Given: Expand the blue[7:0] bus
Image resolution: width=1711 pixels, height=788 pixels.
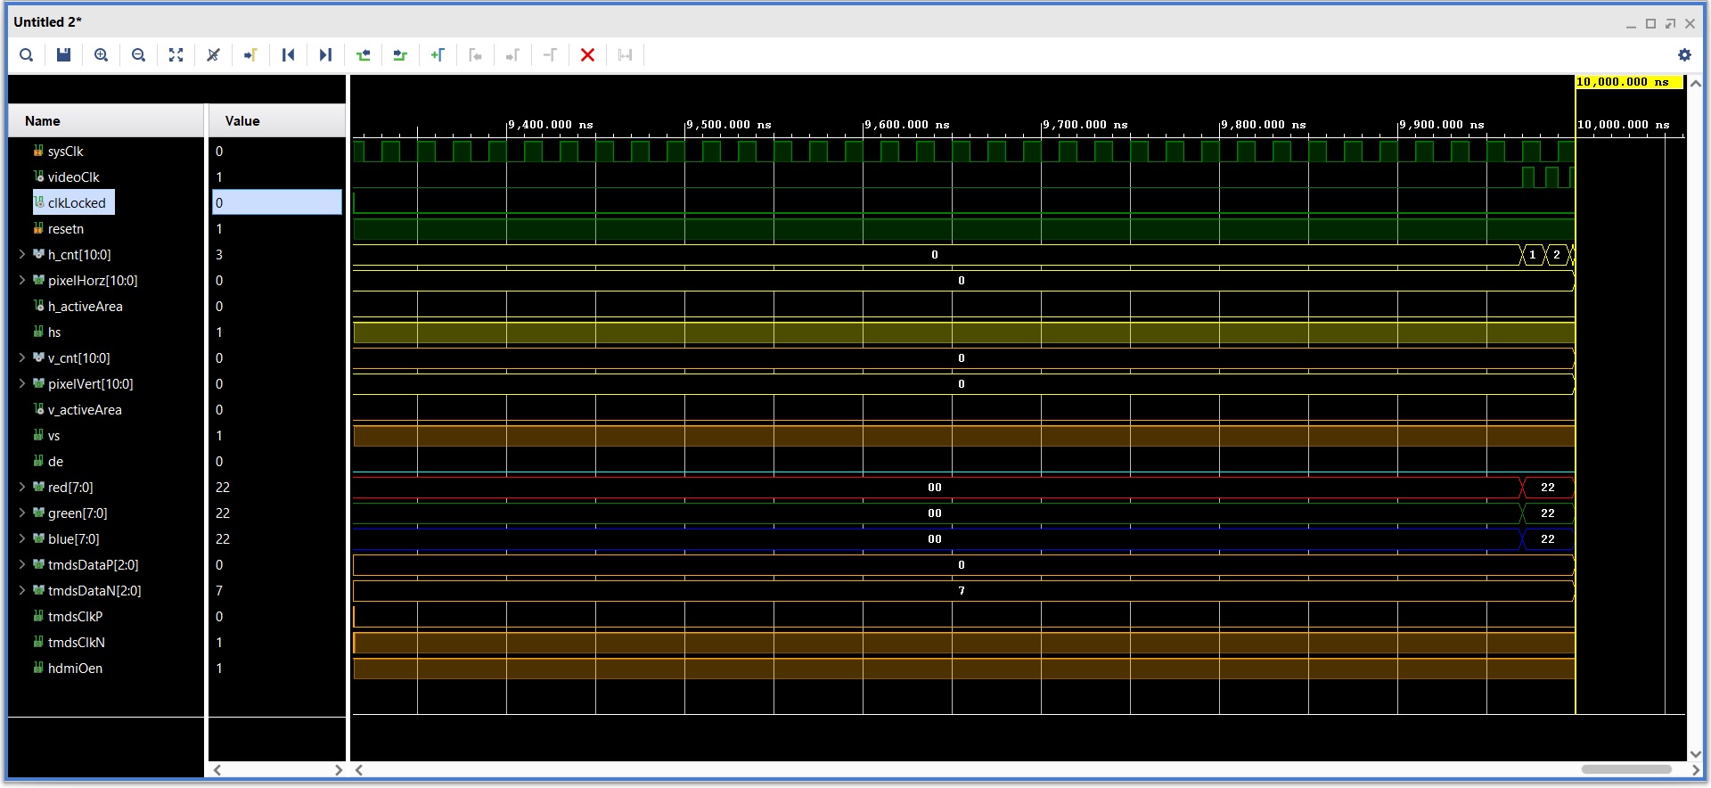Looking at the screenshot, I should coord(22,539).
